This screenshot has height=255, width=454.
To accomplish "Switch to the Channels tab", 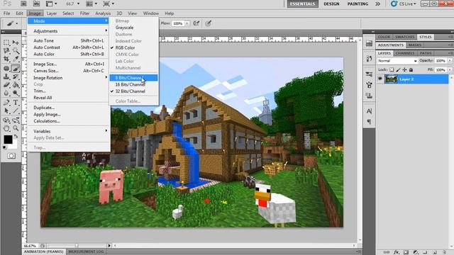I will 405,53.
